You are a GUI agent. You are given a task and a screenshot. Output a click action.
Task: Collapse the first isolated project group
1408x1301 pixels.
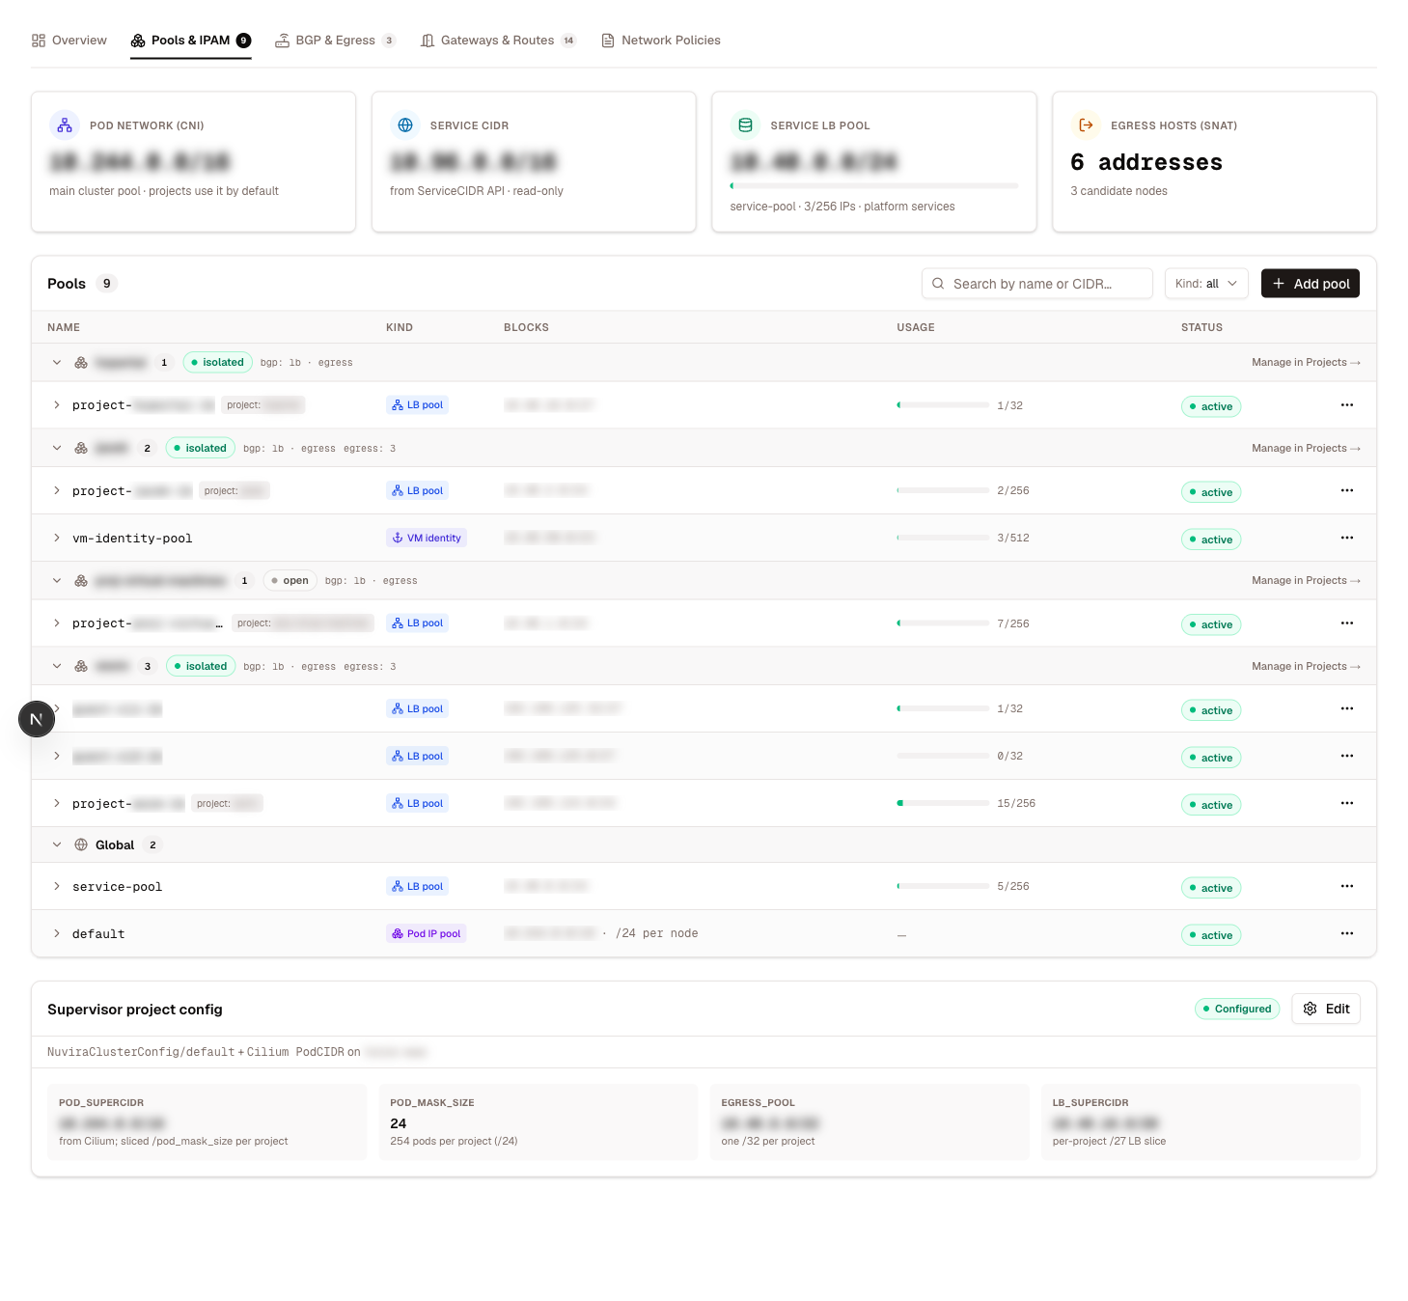click(57, 363)
